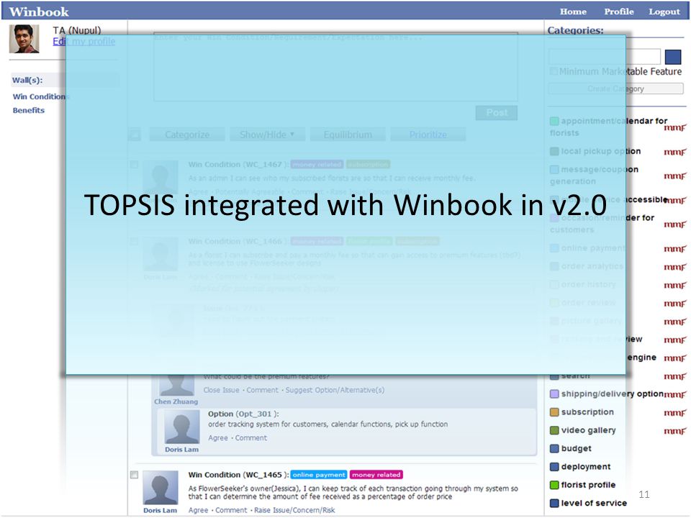The height and width of the screenshot is (518, 691).
Task: Click the level of service category
Action: point(594,503)
